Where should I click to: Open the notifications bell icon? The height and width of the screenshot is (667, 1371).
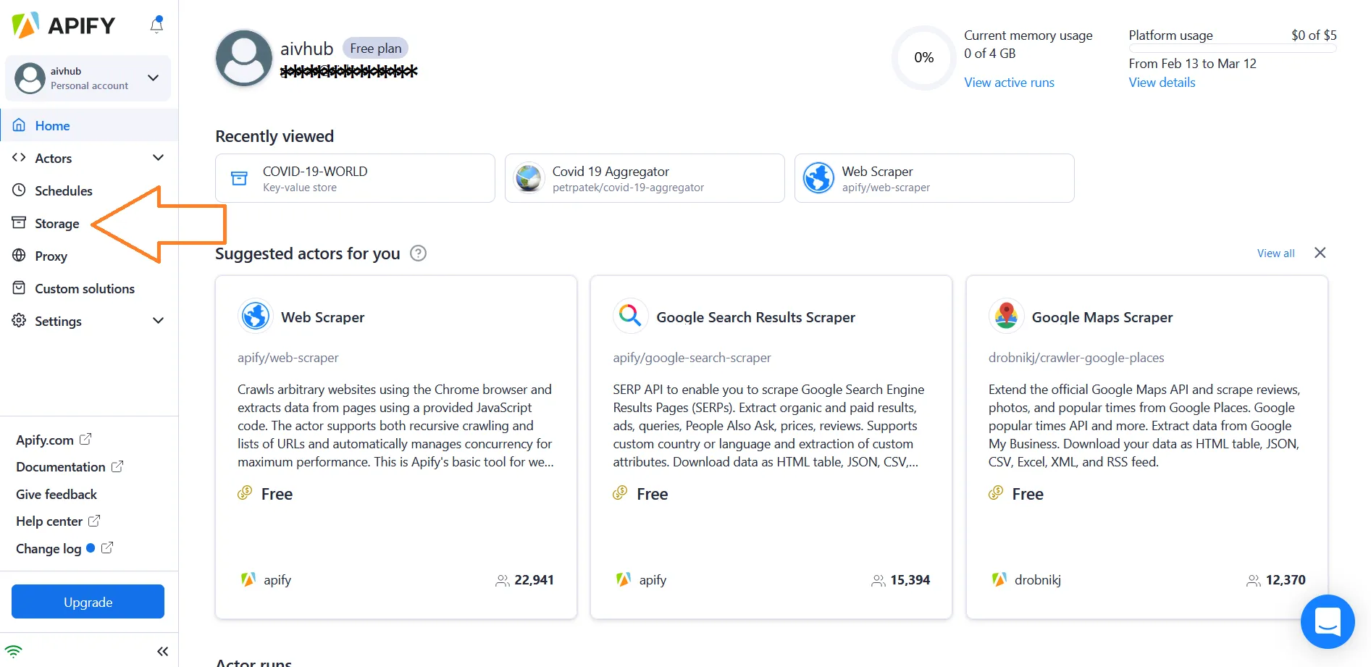tap(156, 25)
